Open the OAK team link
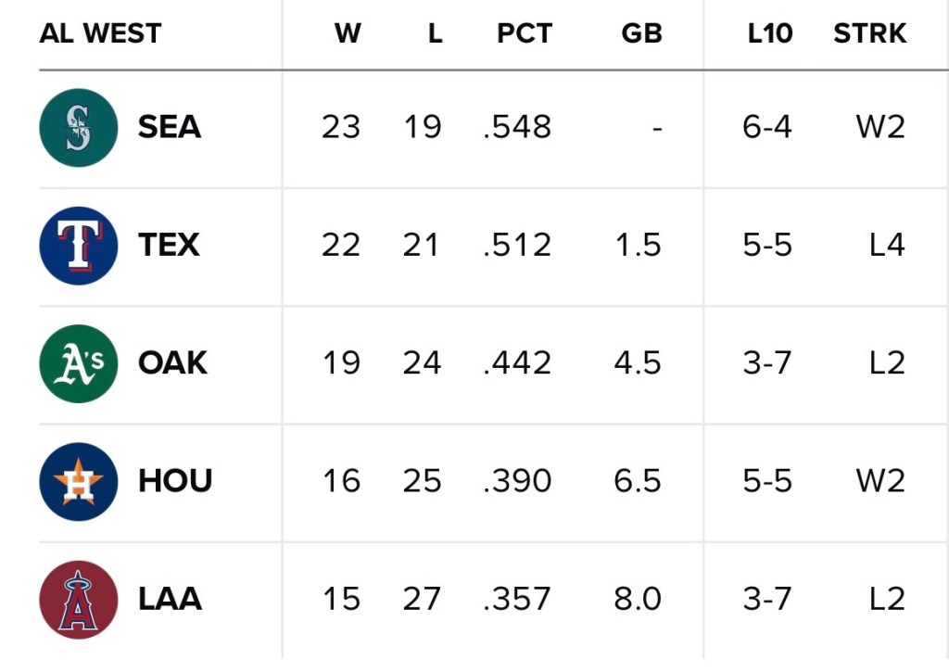Screen dimensions: 949x672 173,363
